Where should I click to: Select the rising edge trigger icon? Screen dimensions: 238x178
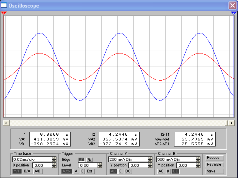(82, 160)
